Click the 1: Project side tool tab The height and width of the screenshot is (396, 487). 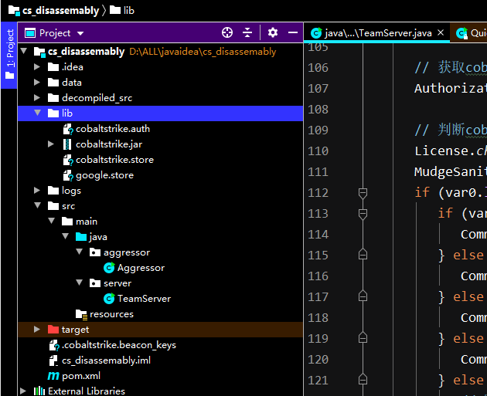click(x=9, y=54)
